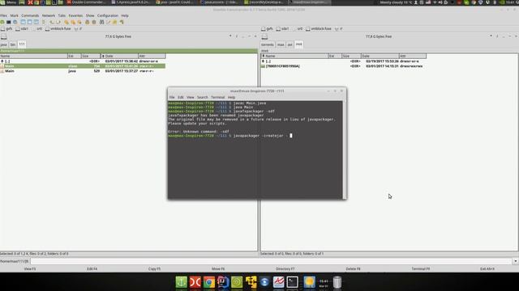Sort right panel by Name column
Image resolution: width=519 pixels, height=291 pixels.
click(x=294, y=56)
